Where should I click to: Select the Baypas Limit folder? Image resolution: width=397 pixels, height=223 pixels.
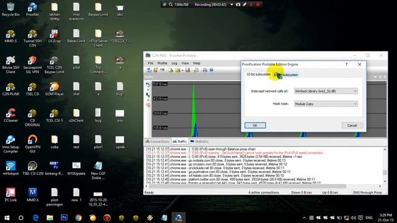click(98, 9)
